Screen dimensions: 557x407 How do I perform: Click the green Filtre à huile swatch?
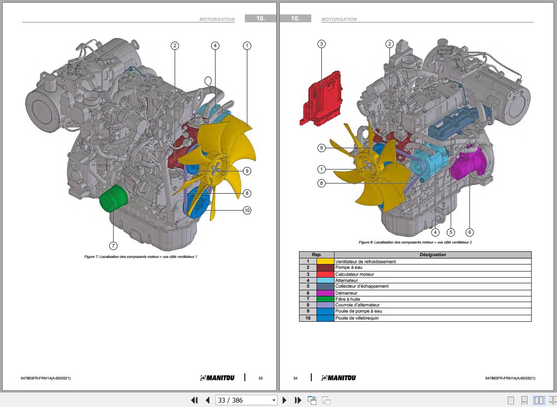325,299
